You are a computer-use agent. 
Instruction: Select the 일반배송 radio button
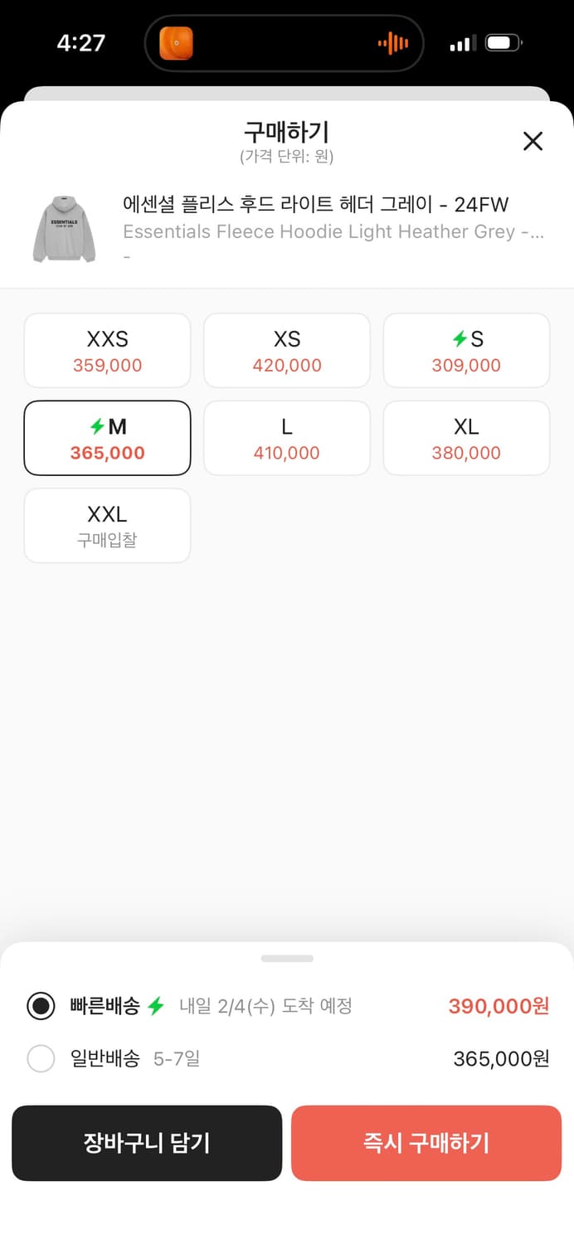pos(41,1058)
